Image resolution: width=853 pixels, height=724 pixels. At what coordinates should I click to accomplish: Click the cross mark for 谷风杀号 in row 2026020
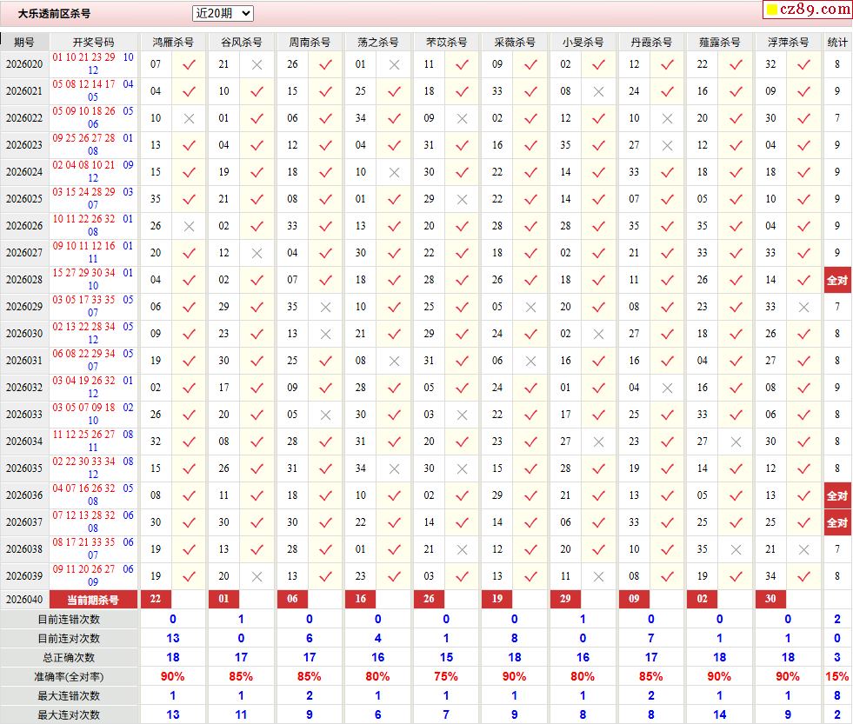point(257,64)
